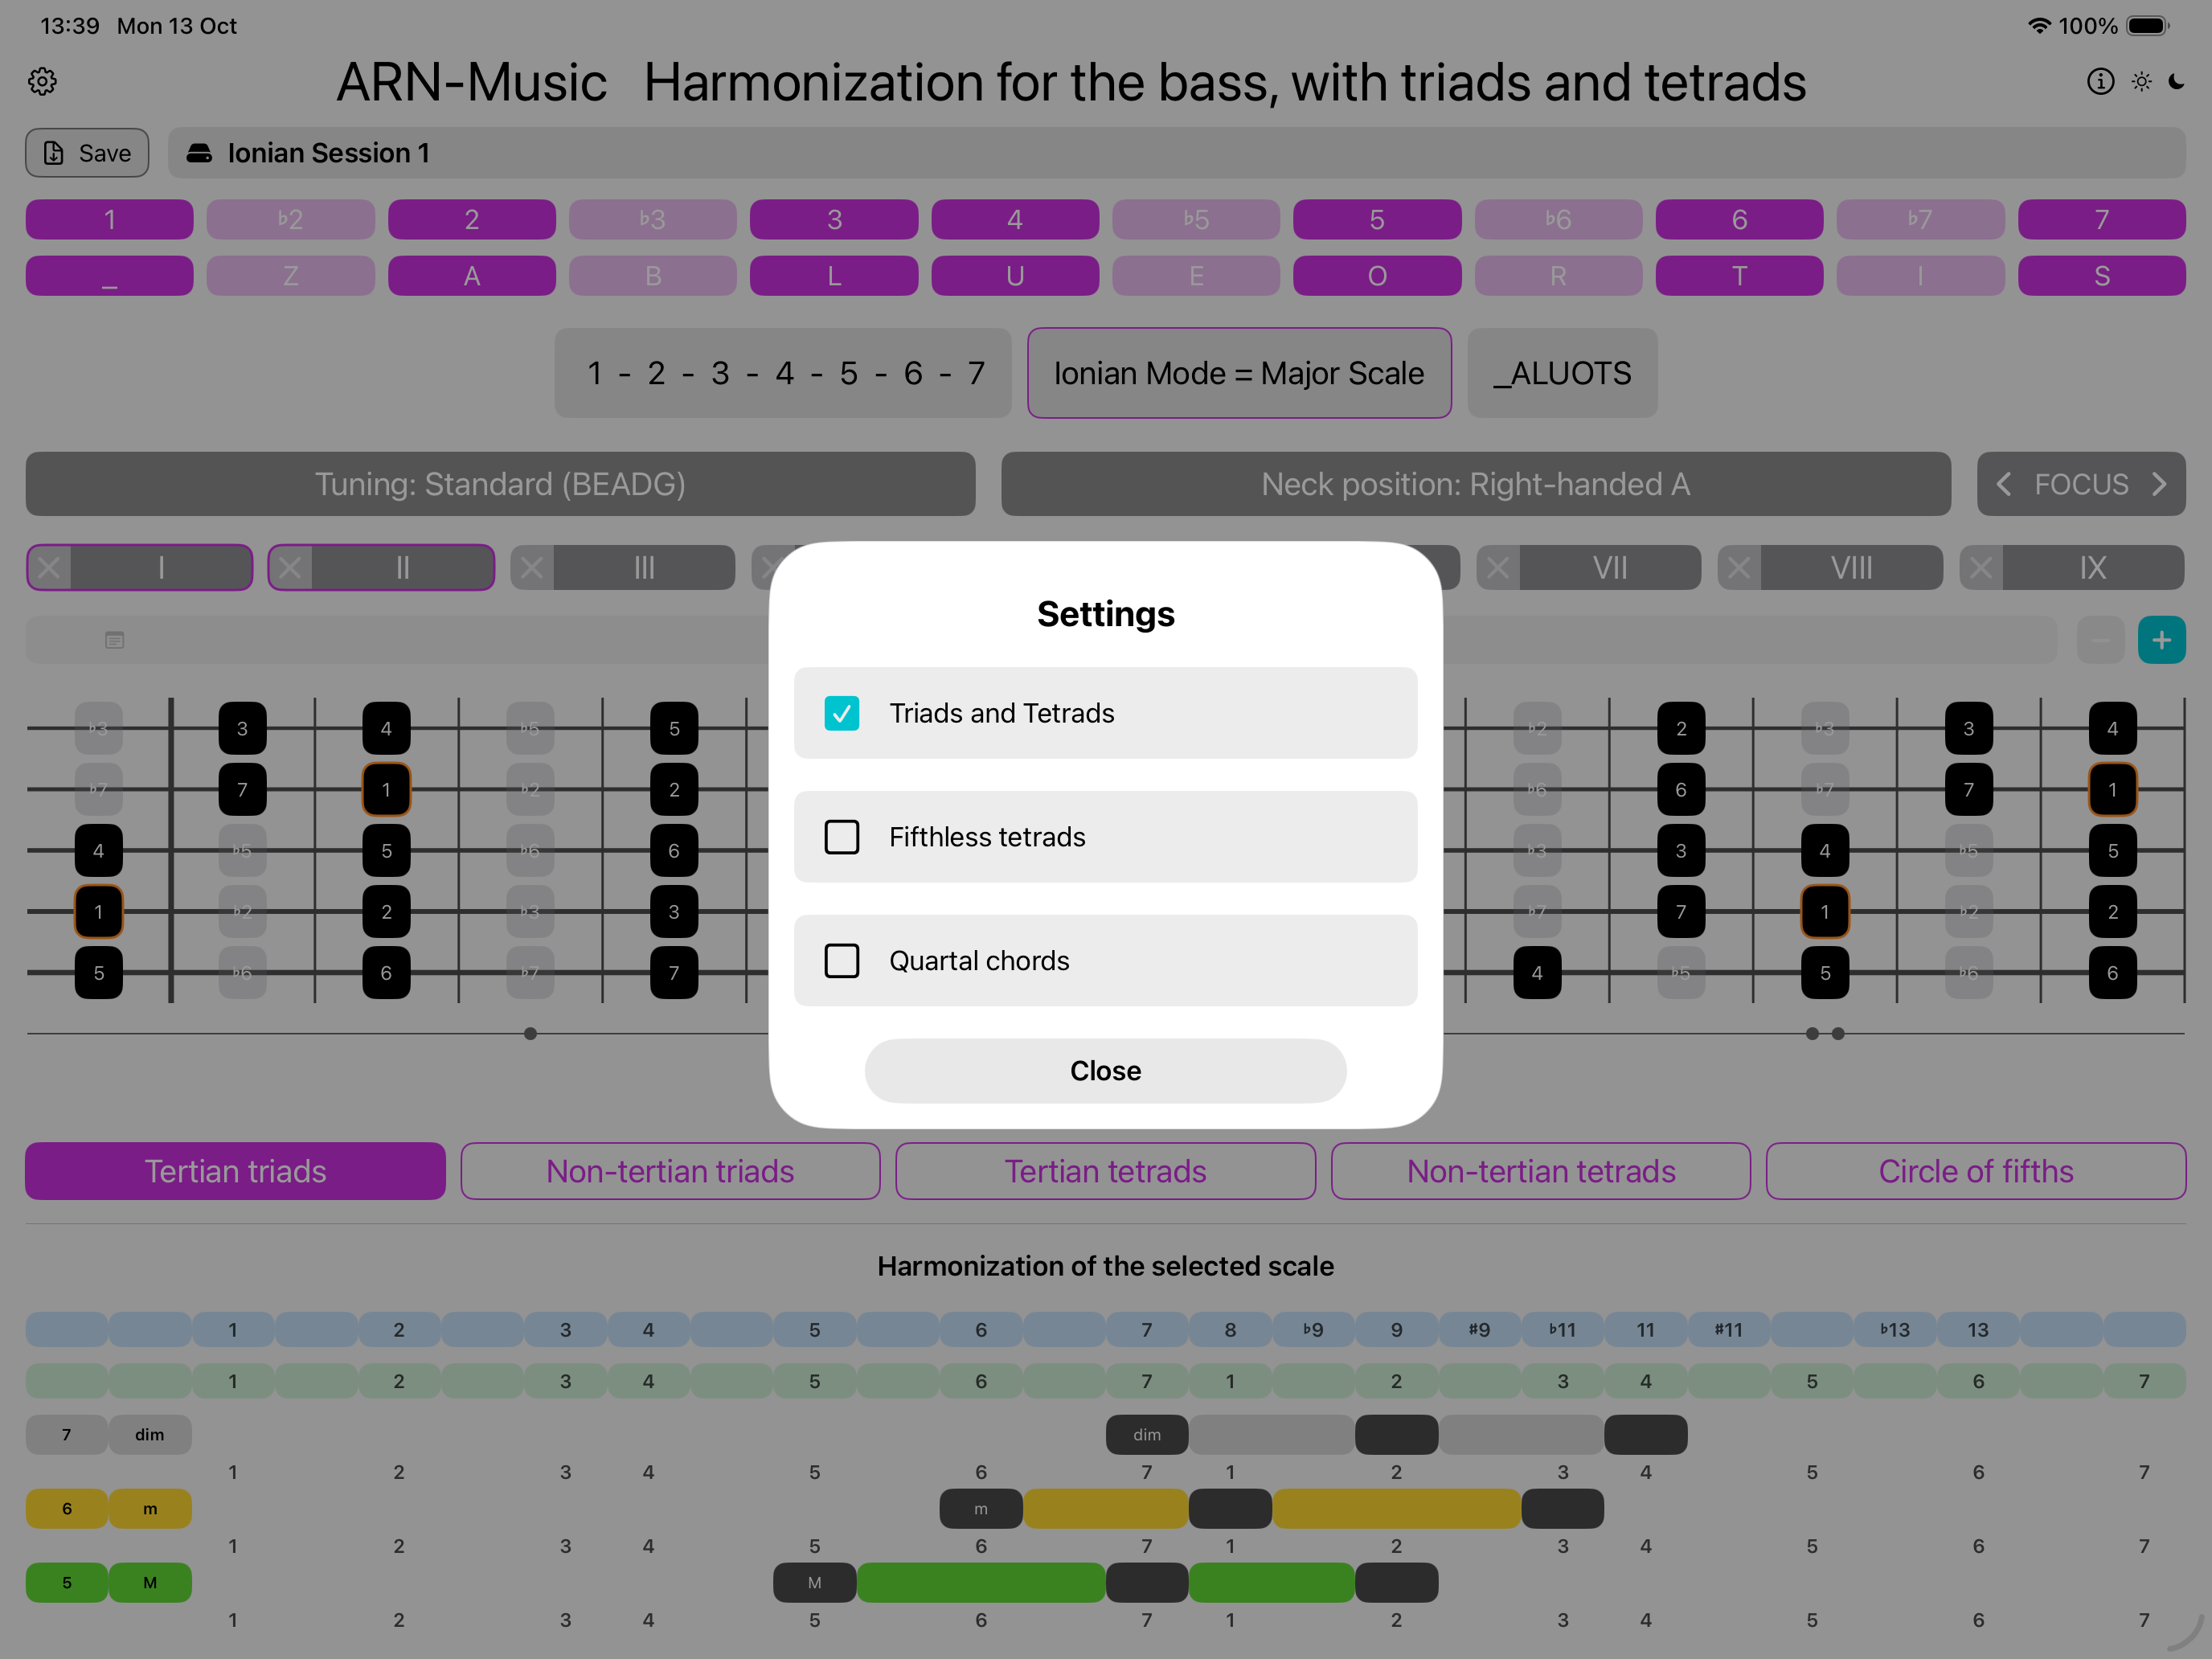Viewport: 2212px width, 1659px height.
Task: Click the X beside position VII
Action: click(1497, 568)
